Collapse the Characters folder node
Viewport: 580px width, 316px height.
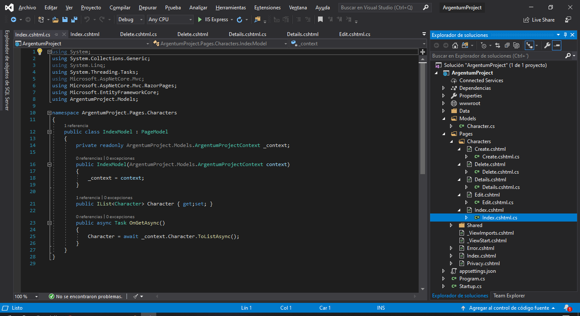pyautogui.click(x=452, y=141)
